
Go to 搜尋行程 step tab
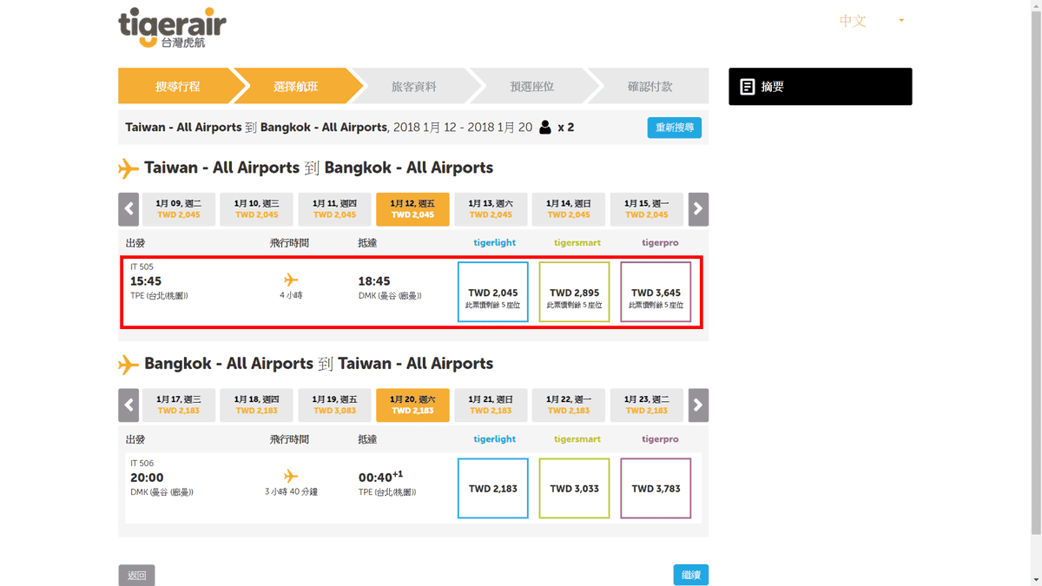(x=178, y=87)
